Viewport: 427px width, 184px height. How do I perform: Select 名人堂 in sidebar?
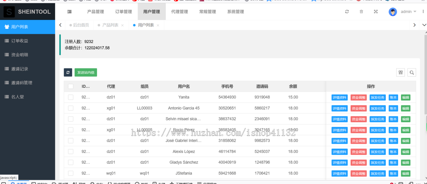click(27, 97)
